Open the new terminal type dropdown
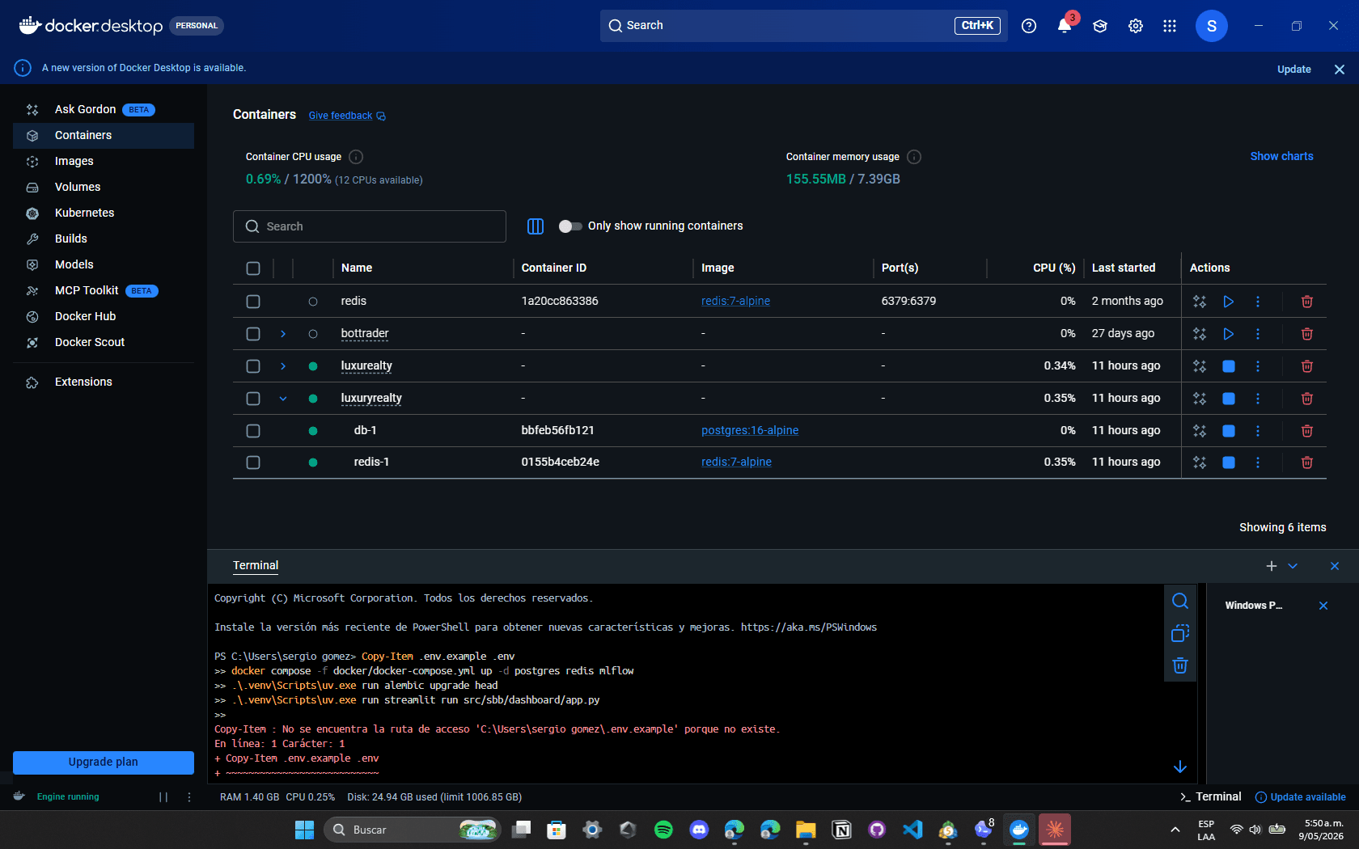 1293,566
